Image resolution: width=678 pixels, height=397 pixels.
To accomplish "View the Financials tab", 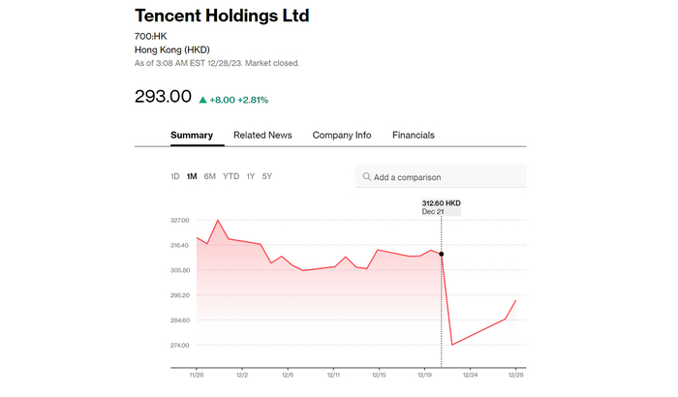I will coord(413,136).
